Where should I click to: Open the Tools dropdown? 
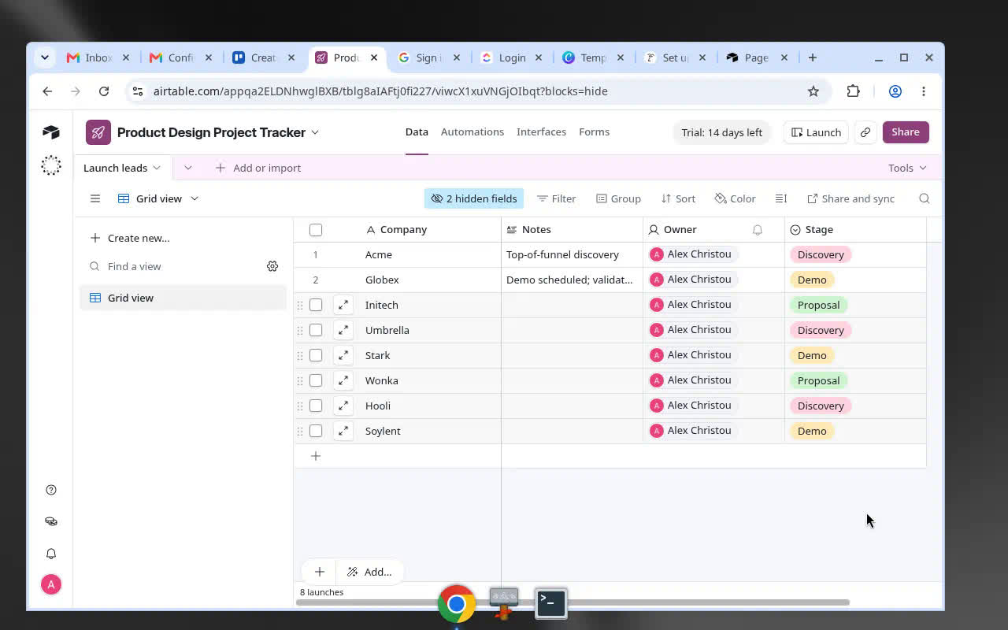(x=907, y=168)
